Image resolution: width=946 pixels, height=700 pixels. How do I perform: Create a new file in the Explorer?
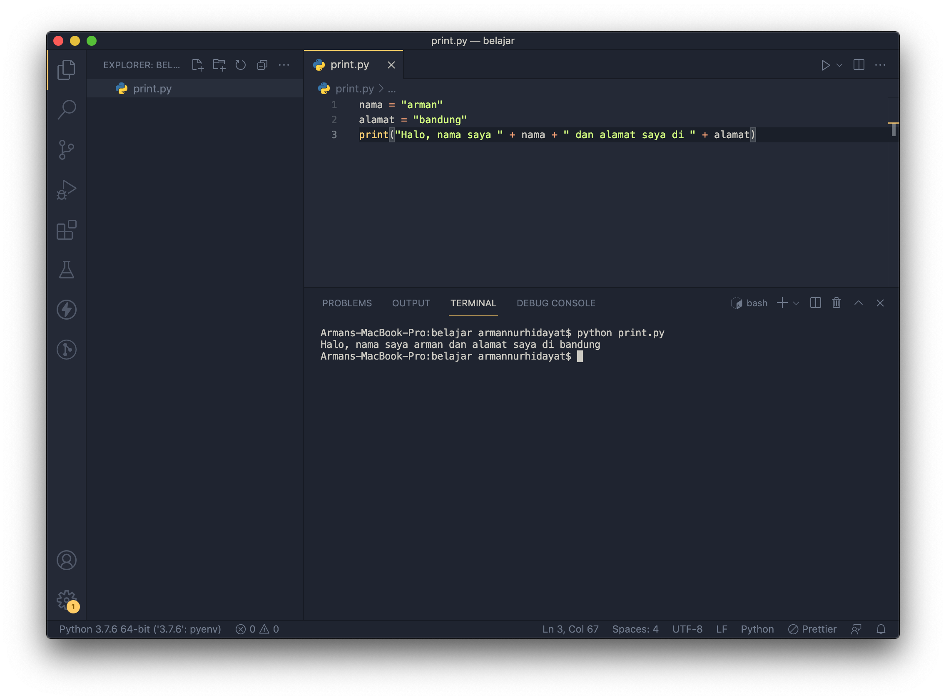(197, 65)
